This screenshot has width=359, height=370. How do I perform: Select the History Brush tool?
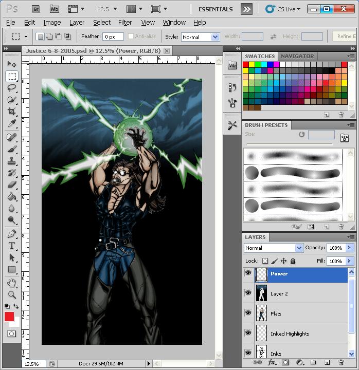pyautogui.click(x=12, y=173)
